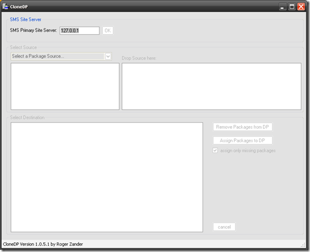Click the CloneDP title bar text

[19, 7]
